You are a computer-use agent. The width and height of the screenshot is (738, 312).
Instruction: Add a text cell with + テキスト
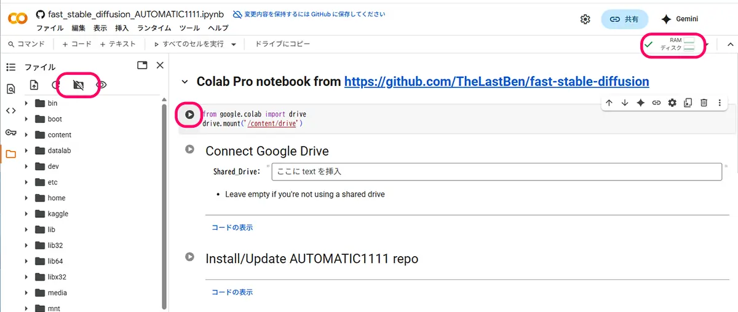point(118,44)
